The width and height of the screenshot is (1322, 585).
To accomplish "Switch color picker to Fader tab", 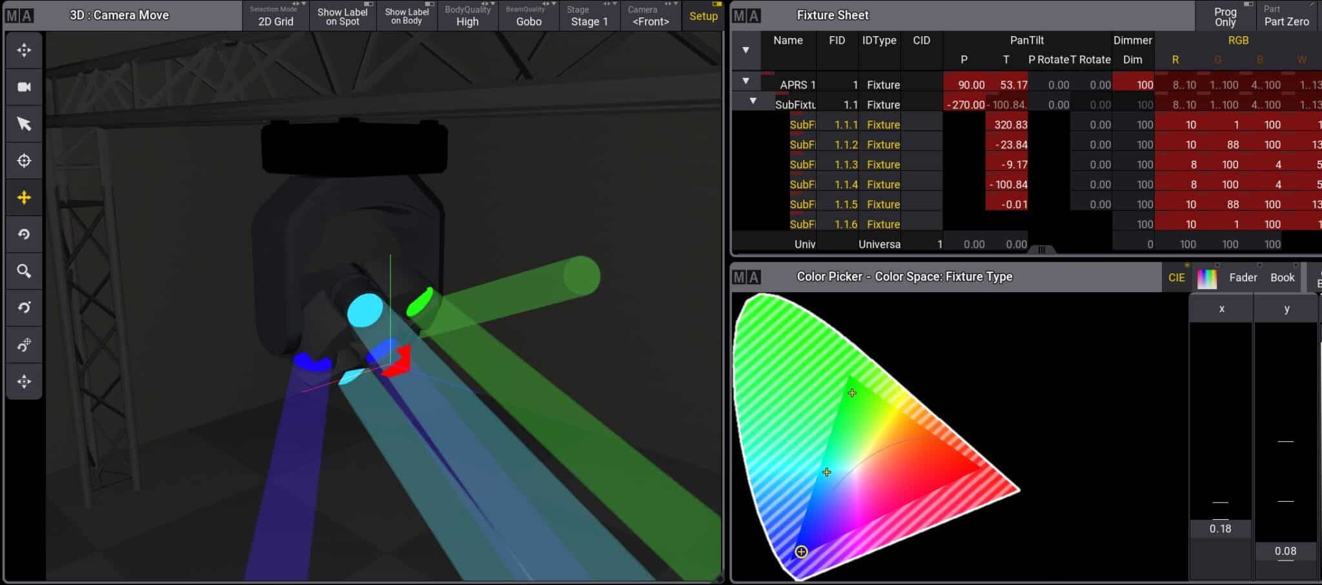I will (x=1243, y=277).
